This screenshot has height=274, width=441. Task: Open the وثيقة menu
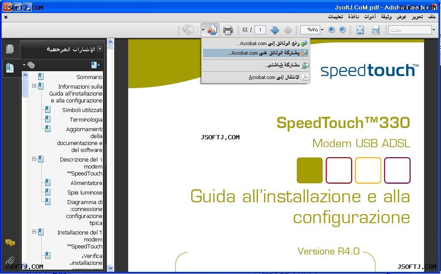(386, 17)
